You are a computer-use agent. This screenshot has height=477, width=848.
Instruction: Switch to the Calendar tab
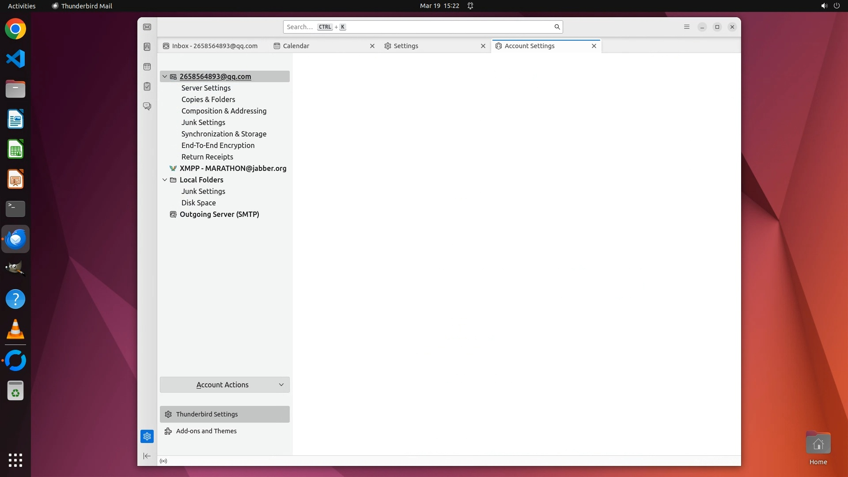(296, 46)
